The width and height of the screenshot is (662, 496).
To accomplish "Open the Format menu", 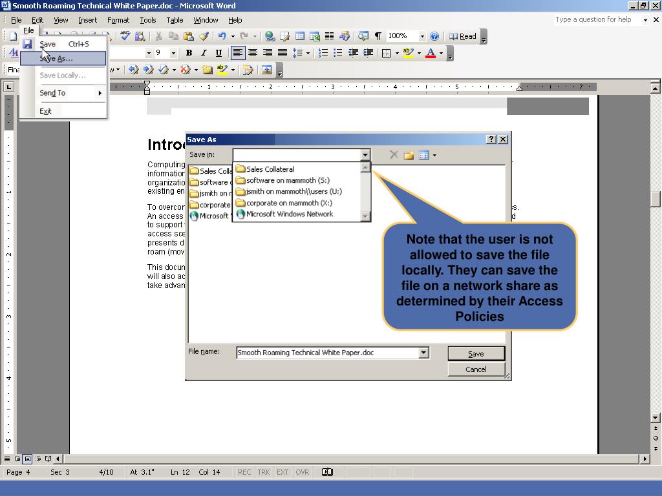I will (x=118, y=20).
